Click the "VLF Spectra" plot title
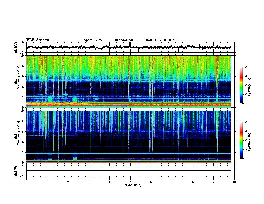Image resolution: width=264 pixels, height=204 pixels. click(x=38, y=40)
